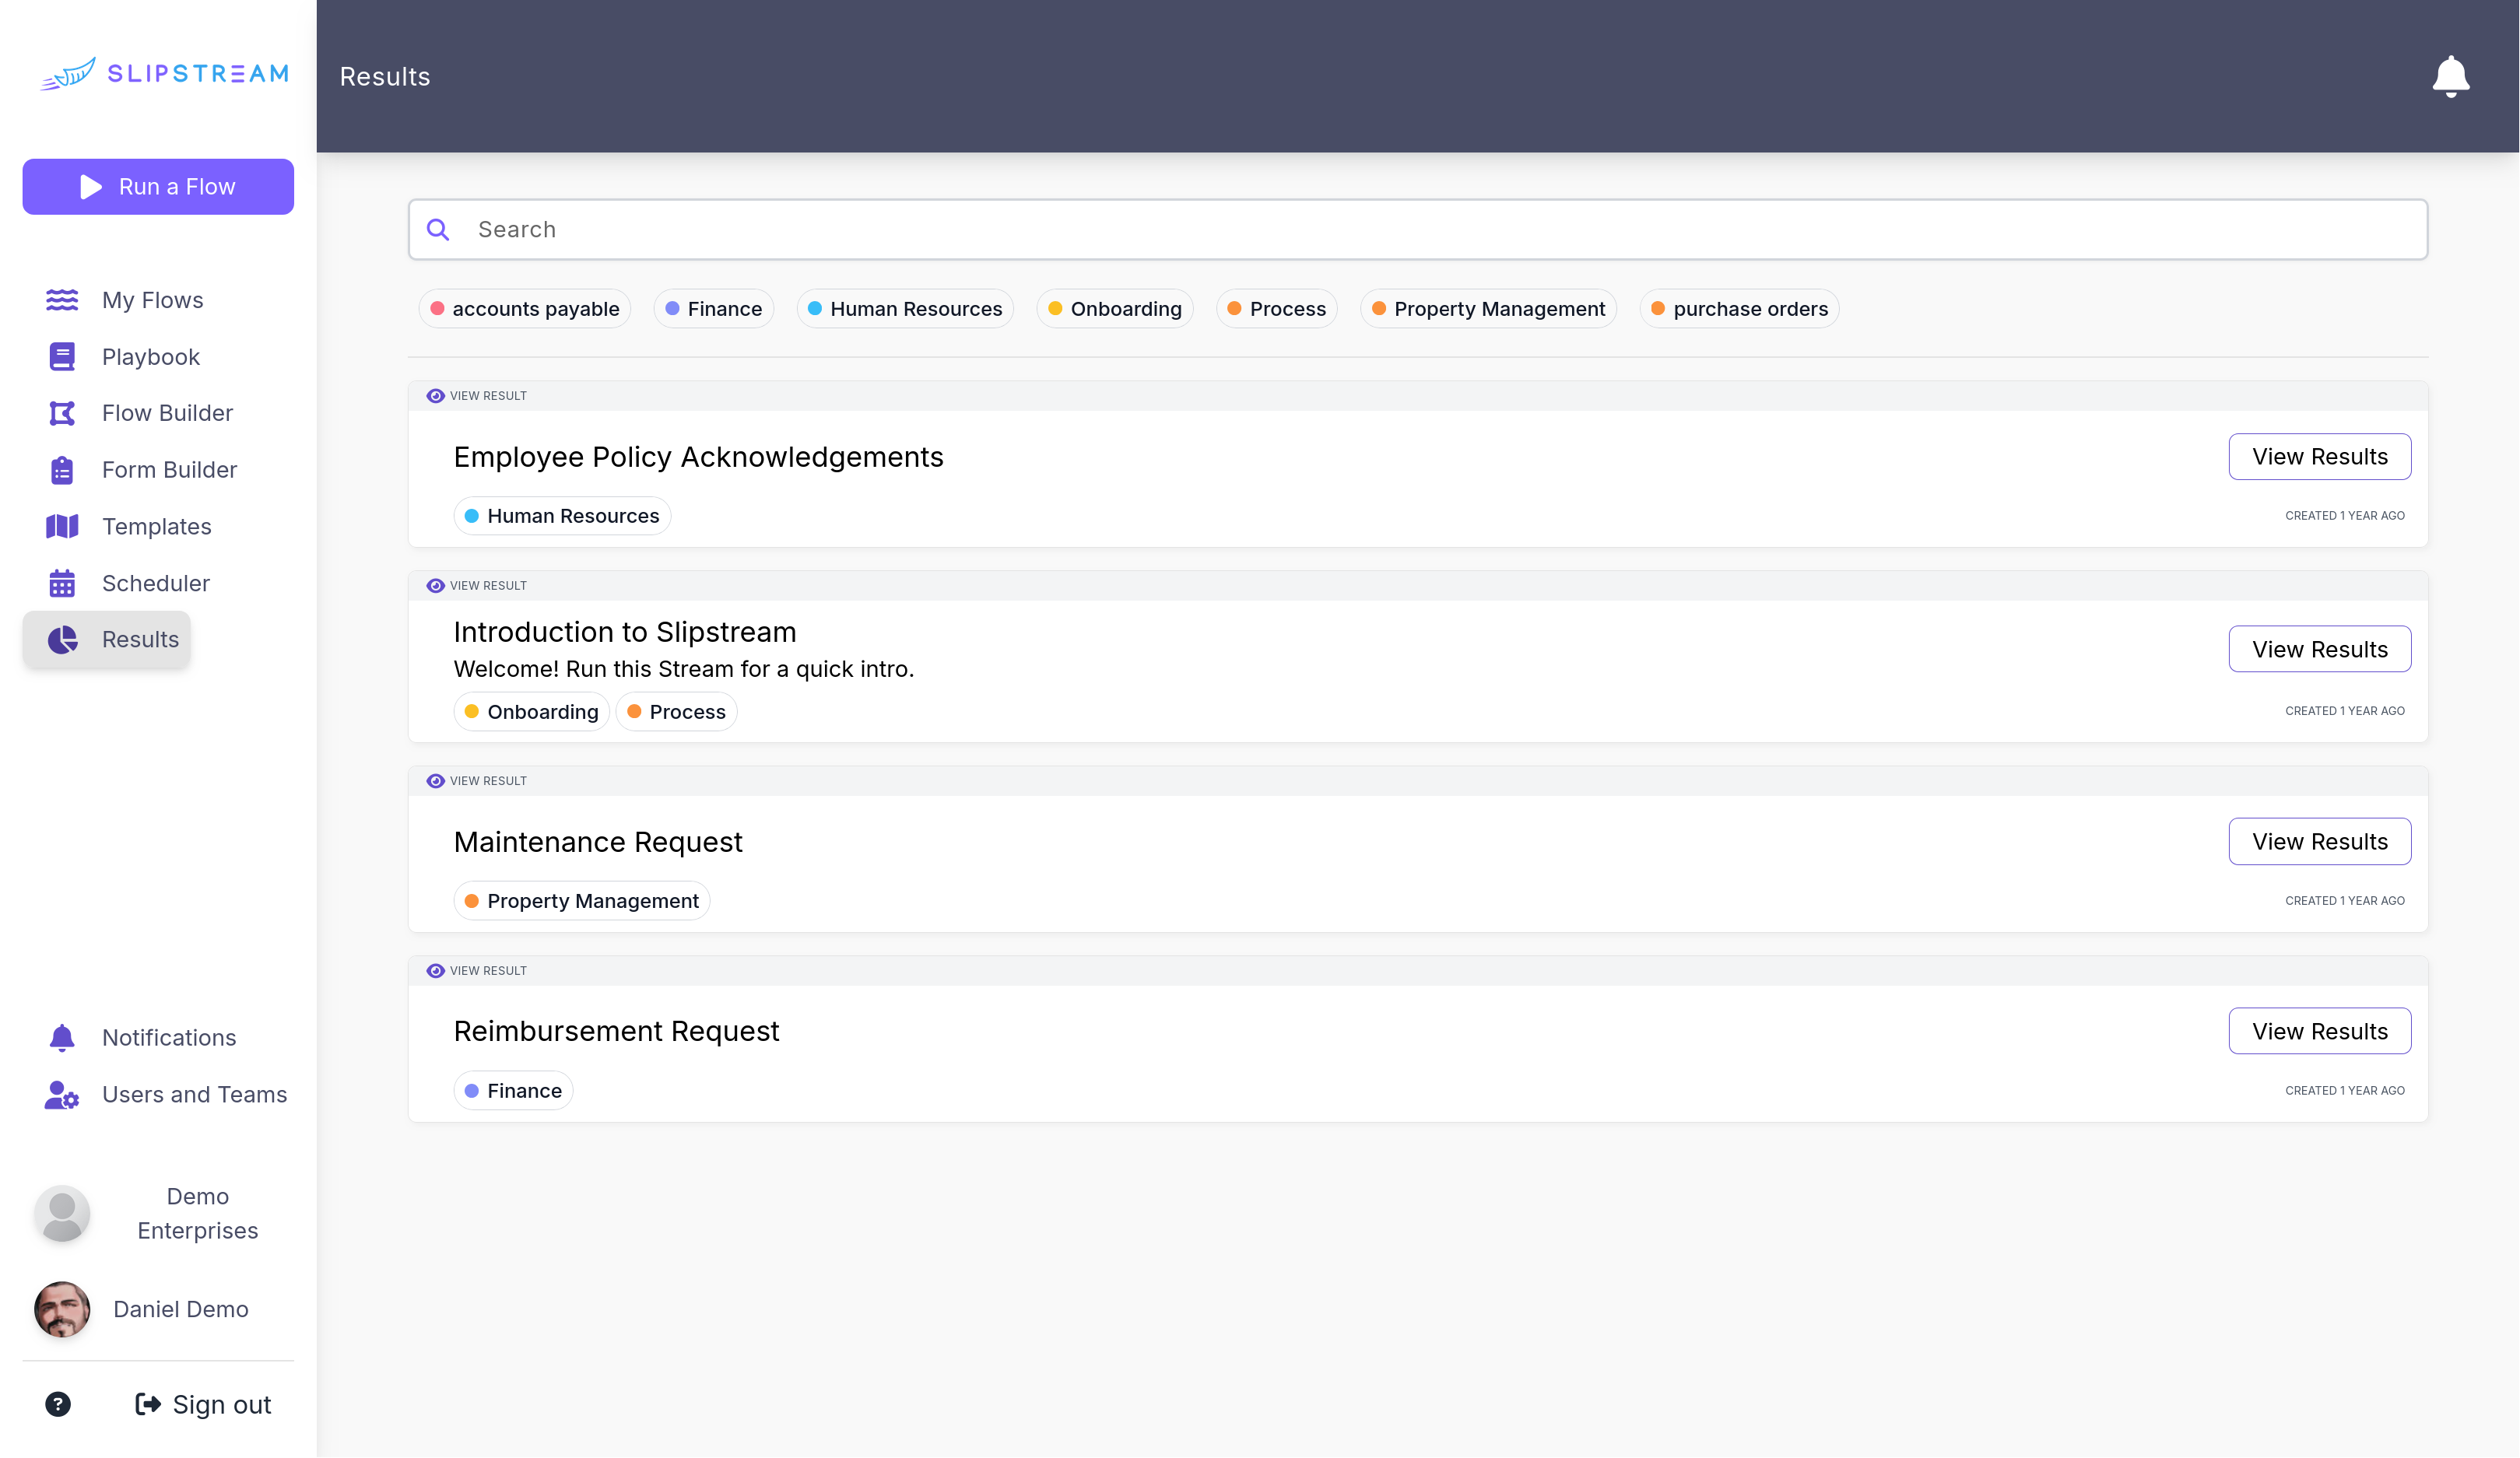
Task: Click the Slipstream logo
Action: click(165, 74)
